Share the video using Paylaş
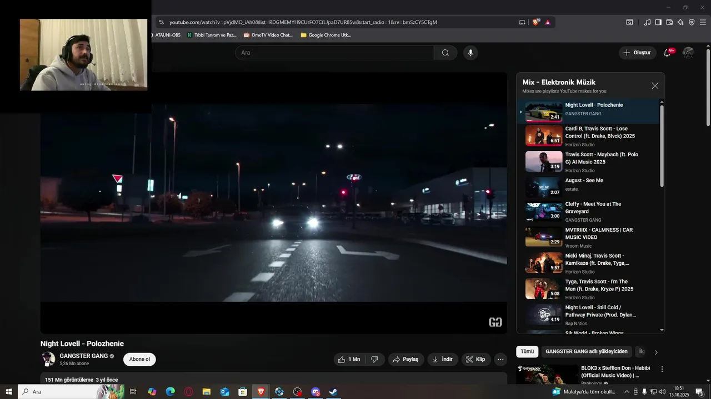This screenshot has width=711, height=399. [x=406, y=360]
